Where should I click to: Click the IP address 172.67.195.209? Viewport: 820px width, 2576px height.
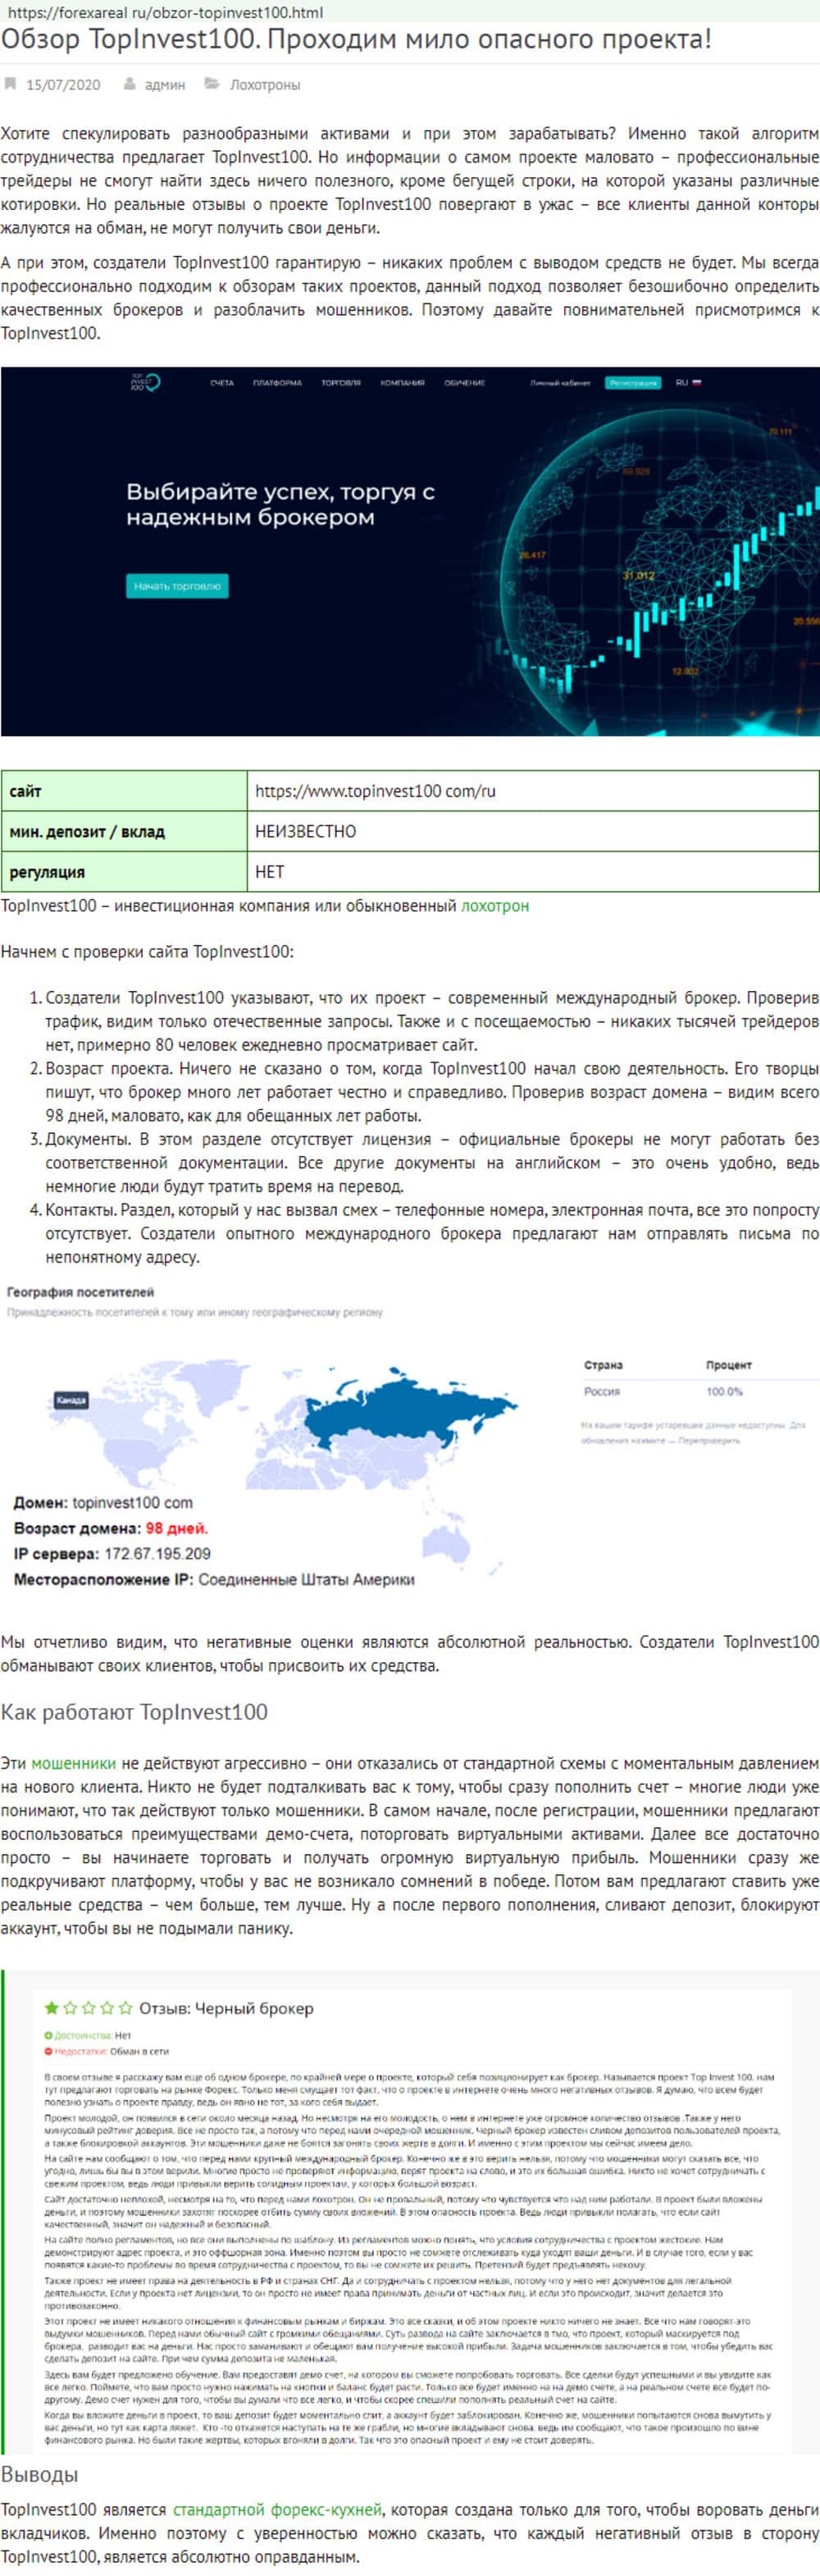[x=157, y=1554]
